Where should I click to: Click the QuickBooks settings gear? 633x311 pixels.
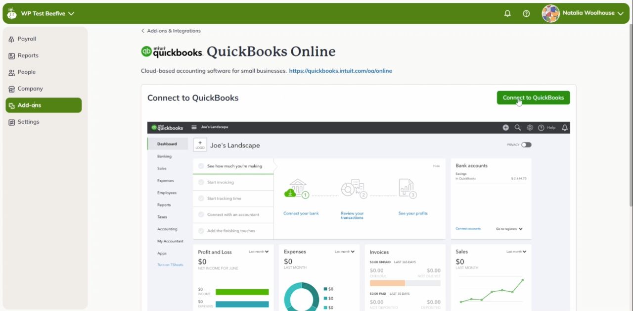click(530, 127)
